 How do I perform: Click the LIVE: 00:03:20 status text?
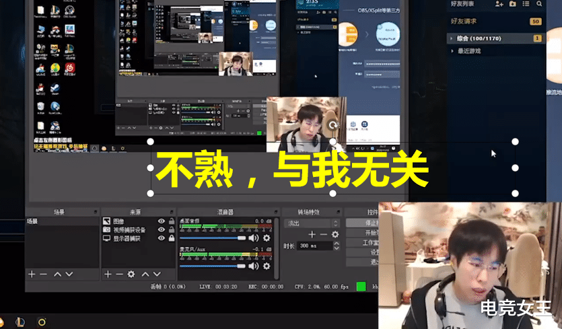pos(218,287)
